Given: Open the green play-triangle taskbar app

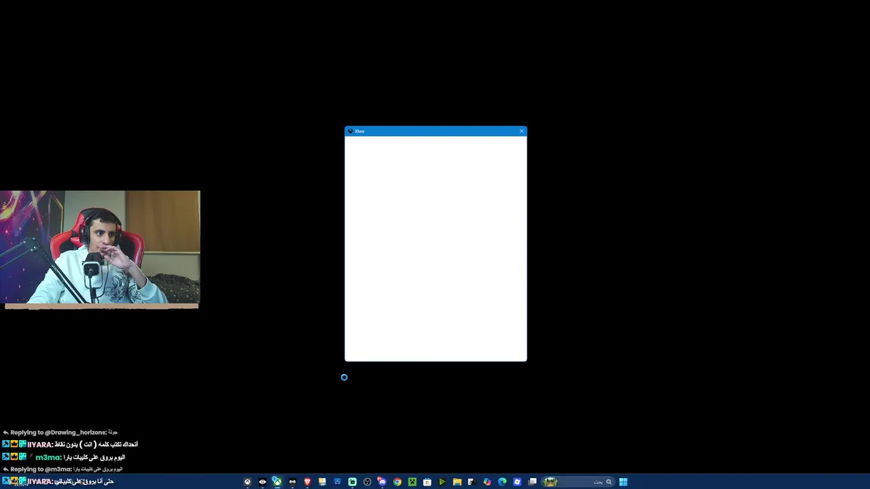Looking at the screenshot, I should 442,482.
